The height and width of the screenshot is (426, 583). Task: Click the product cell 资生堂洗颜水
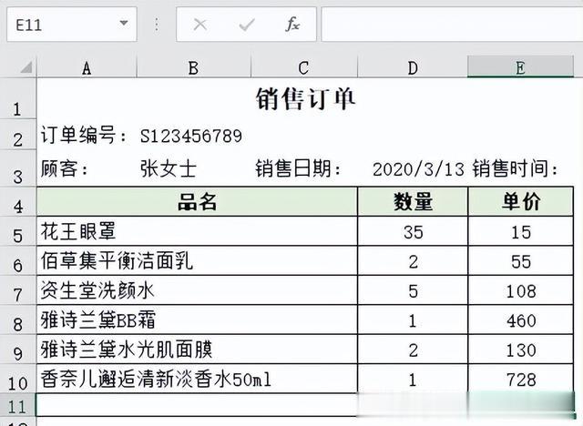point(197,290)
